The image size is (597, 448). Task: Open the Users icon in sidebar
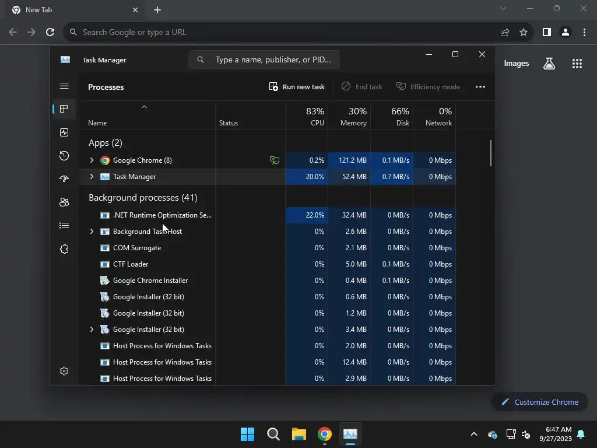[x=64, y=202]
